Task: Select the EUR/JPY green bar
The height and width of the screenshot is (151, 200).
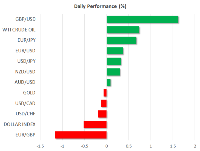Action: [121, 40]
